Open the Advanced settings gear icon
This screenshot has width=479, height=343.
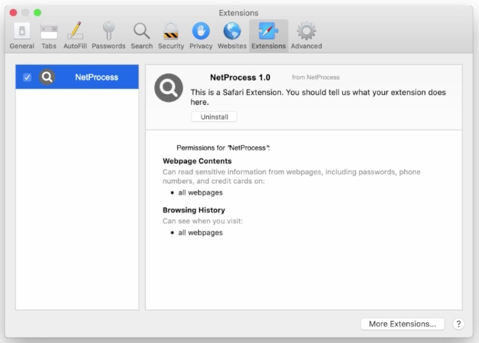(x=306, y=32)
